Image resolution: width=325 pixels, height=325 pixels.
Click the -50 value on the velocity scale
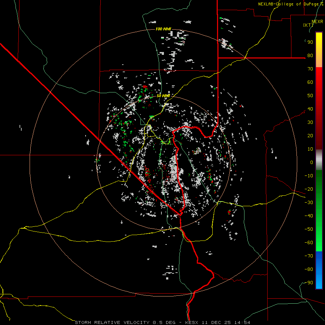309,229
